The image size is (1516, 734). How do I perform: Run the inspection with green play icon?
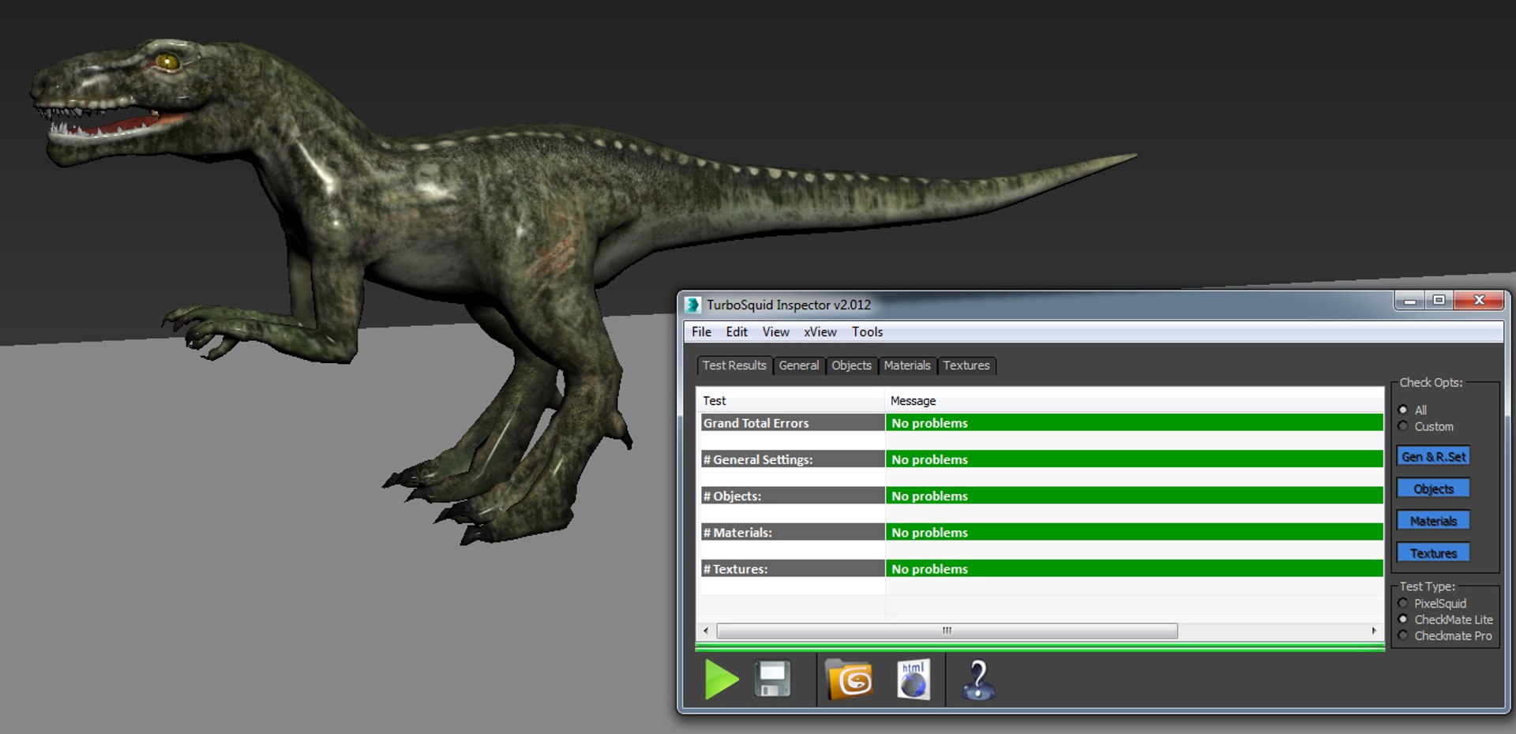tap(721, 680)
